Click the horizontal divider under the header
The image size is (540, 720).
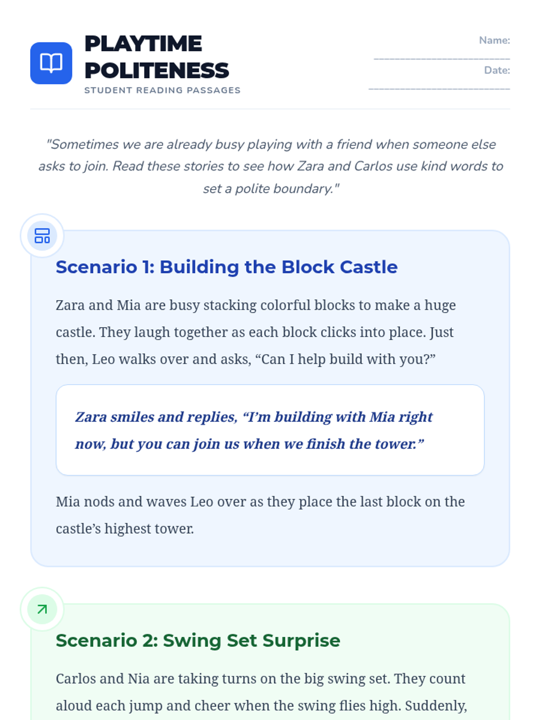(x=270, y=108)
